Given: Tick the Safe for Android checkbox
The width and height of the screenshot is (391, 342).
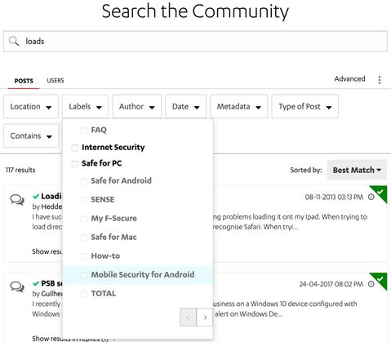Looking at the screenshot, I should point(84,181).
